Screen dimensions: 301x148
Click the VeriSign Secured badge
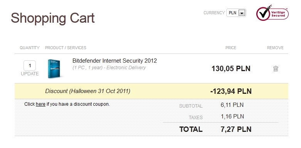click(272, 13)
